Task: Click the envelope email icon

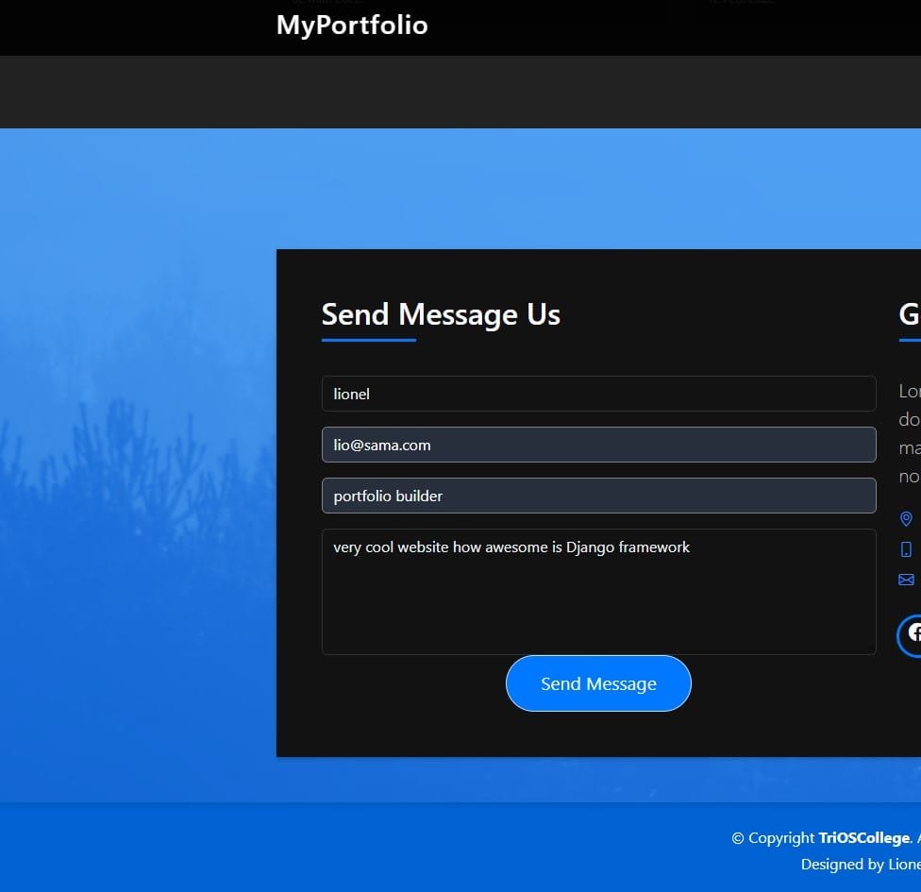Action: (906, 580)
